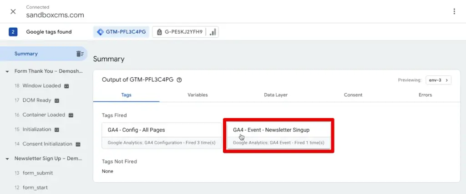Switch to the Variables tab
466x194 pixels.
click(198, 95)
